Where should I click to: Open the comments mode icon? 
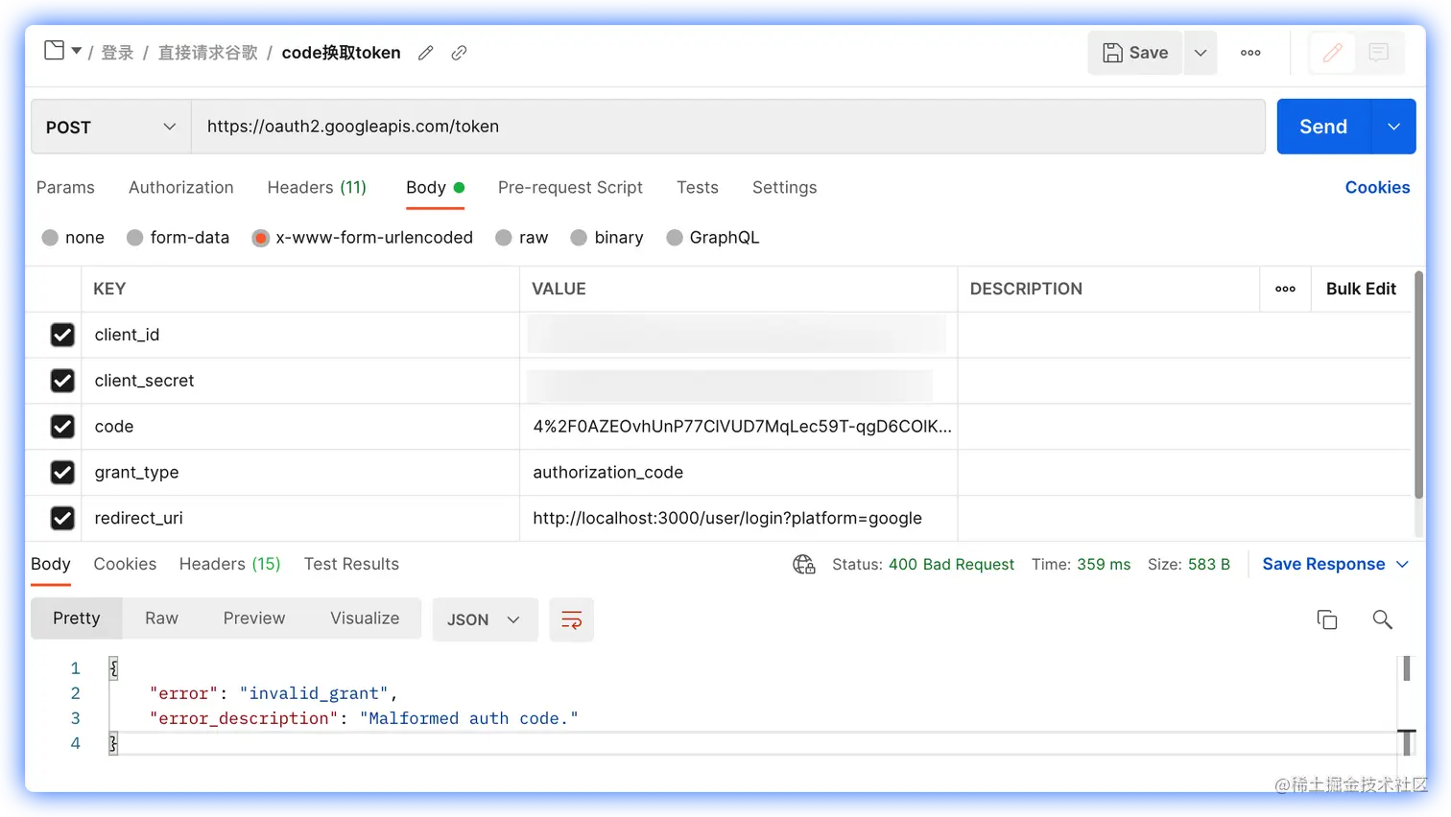1379,53
